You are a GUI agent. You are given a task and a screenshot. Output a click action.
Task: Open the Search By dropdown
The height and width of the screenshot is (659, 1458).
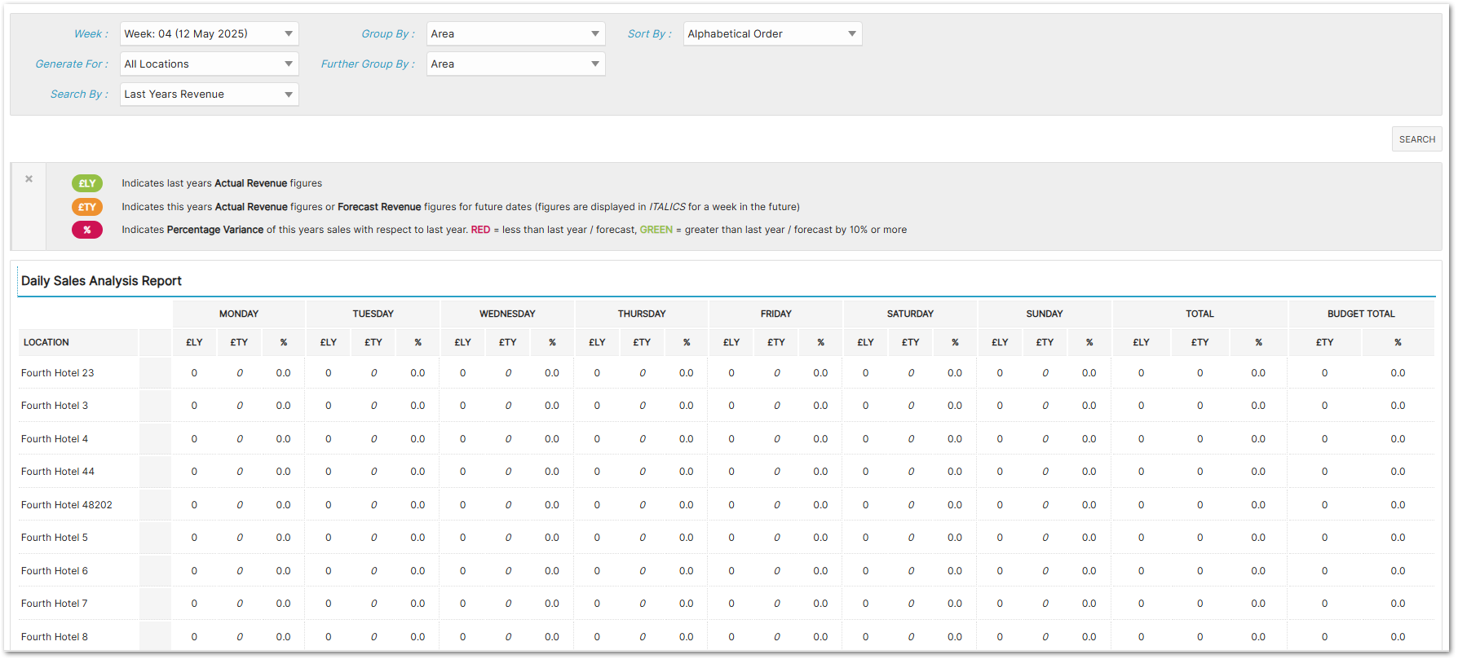click(209, 94)
